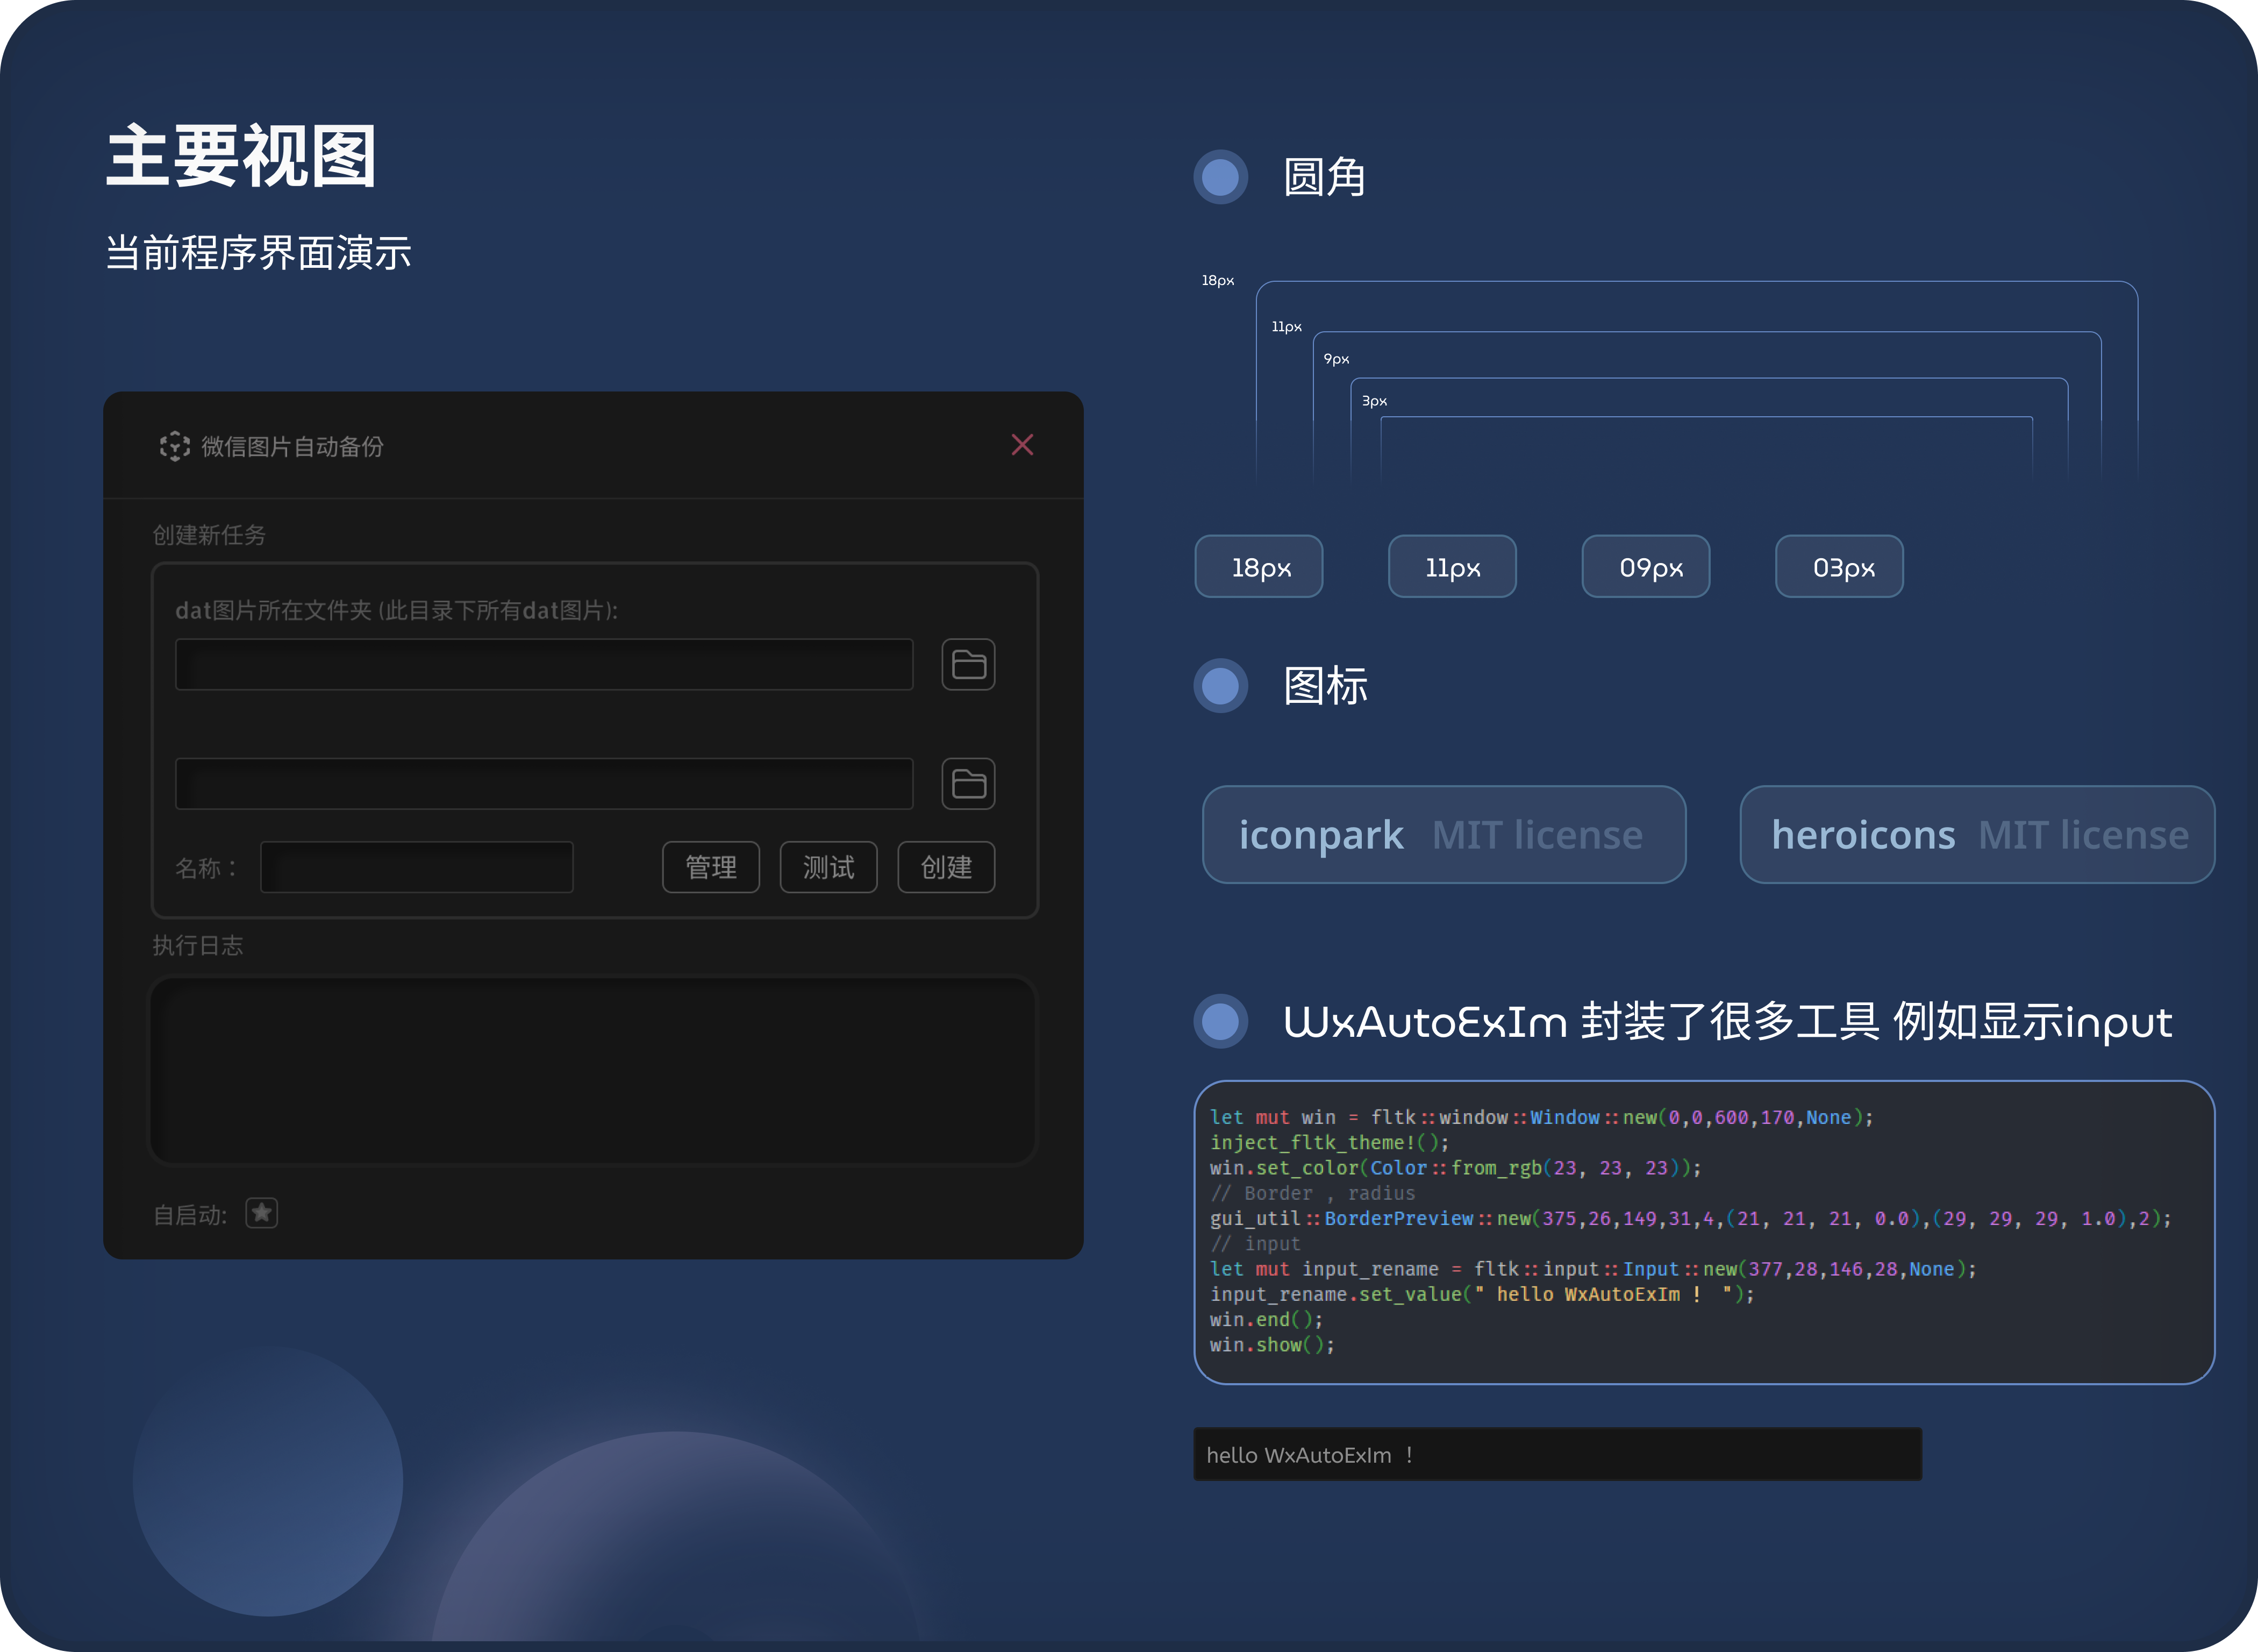Screen dimensions: 2258x1652
Task: Click the dat folder path input field
Action: [x=544, y=665]
